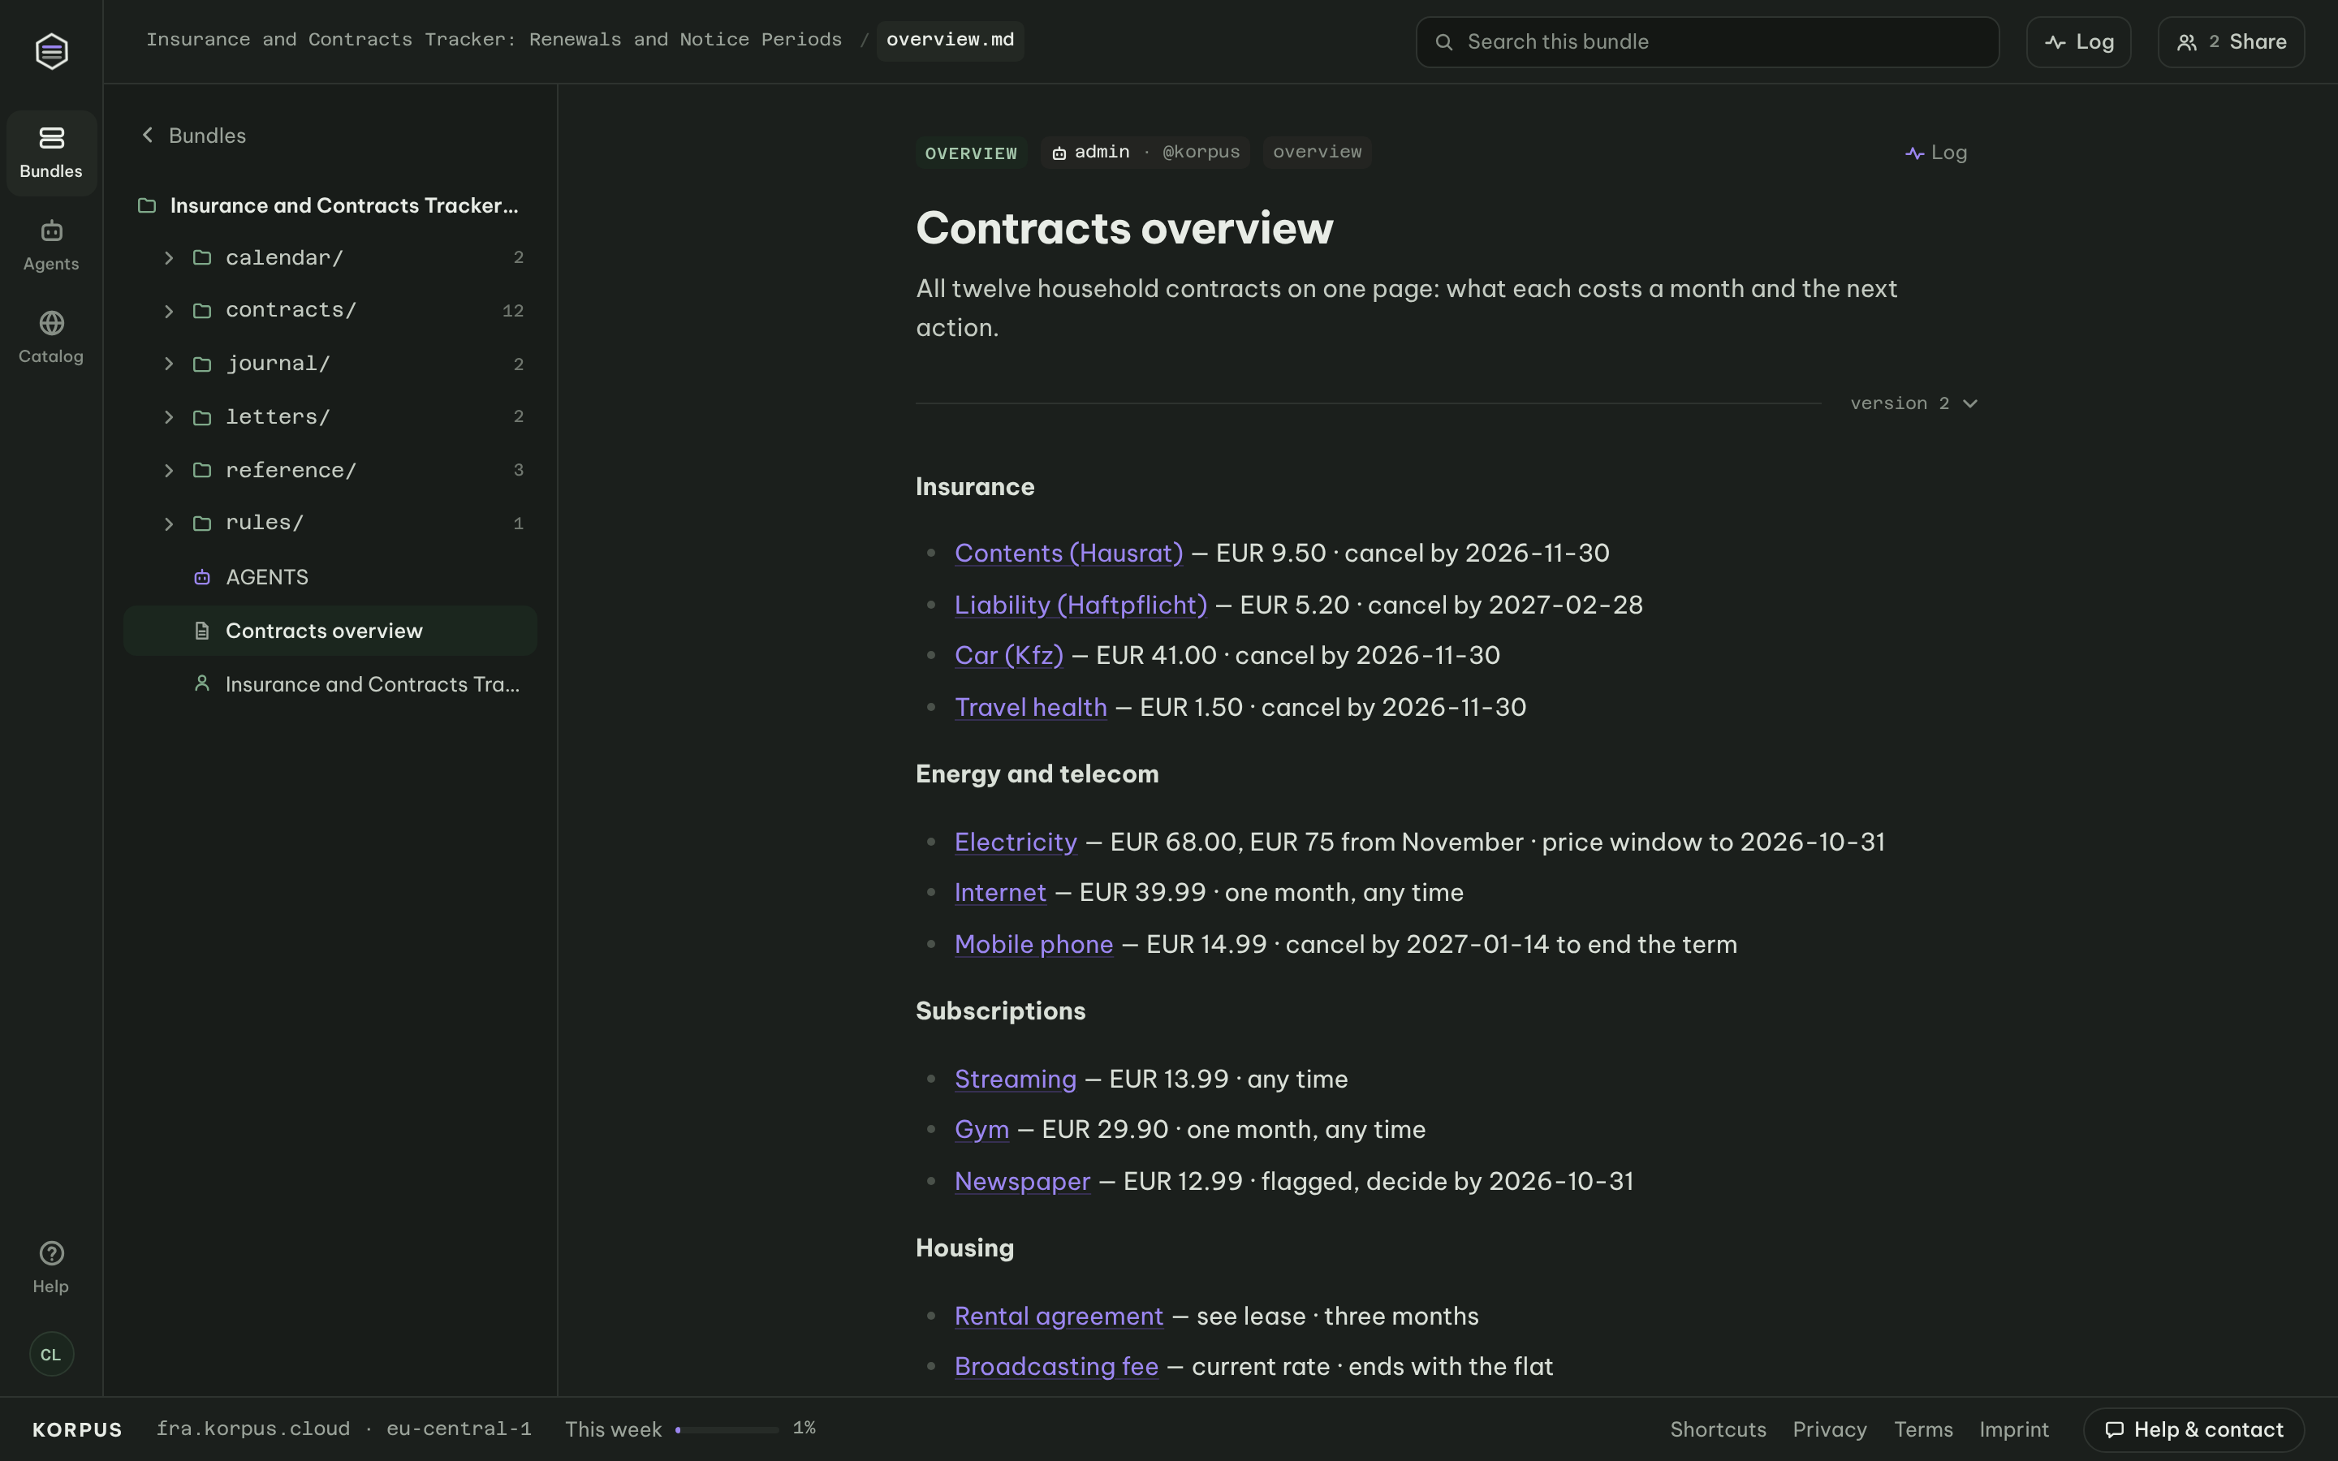Click the Search this bundle field
The height and width of the screenshot is (1461, 2338).
(1707, 41)
